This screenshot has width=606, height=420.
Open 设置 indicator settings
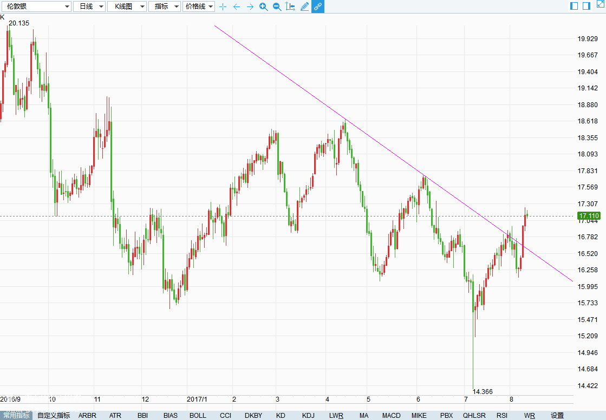click(557, 416)
